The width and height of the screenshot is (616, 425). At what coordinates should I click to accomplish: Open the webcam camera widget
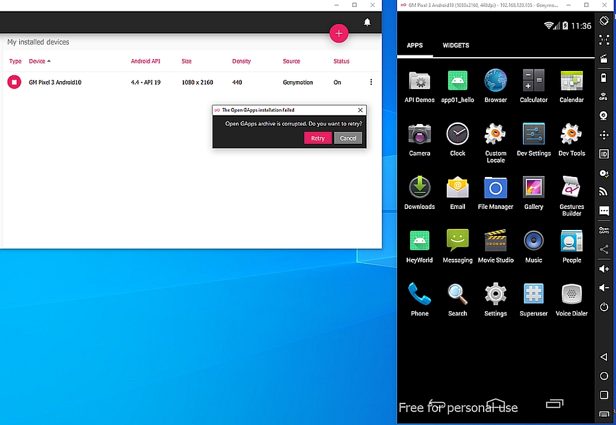coord(604,116)
